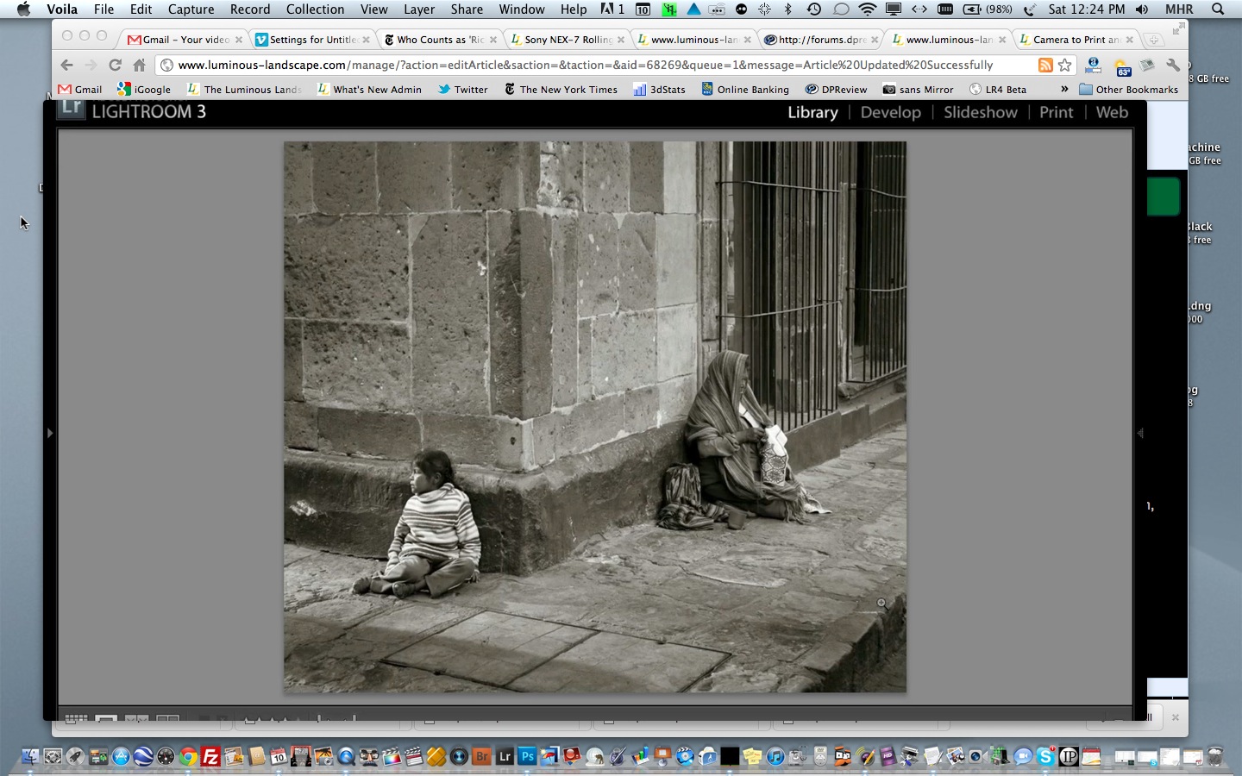Open Chrome's wrench settings menu
The image size is (1242, 776).
pyautogui.click(x=1172, y=65)
